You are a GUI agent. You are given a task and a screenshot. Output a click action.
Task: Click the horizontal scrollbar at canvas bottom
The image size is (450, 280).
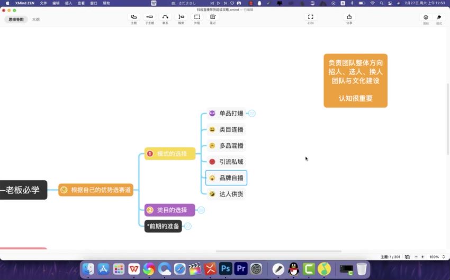point(278,251)
